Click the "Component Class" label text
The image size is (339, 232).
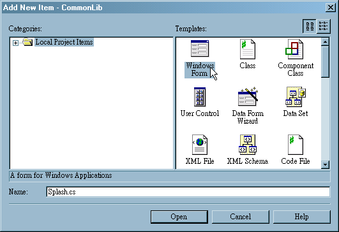click(x=296, y=69)
